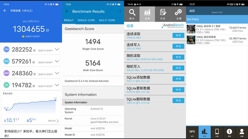Click the 20,180 Frames result
This screenshot has height=139, width=248.
pyautogui.click(x=237, y=38)
